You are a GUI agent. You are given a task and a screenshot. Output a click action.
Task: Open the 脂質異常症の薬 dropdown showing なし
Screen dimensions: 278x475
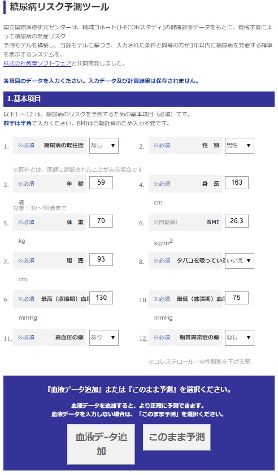239,337
